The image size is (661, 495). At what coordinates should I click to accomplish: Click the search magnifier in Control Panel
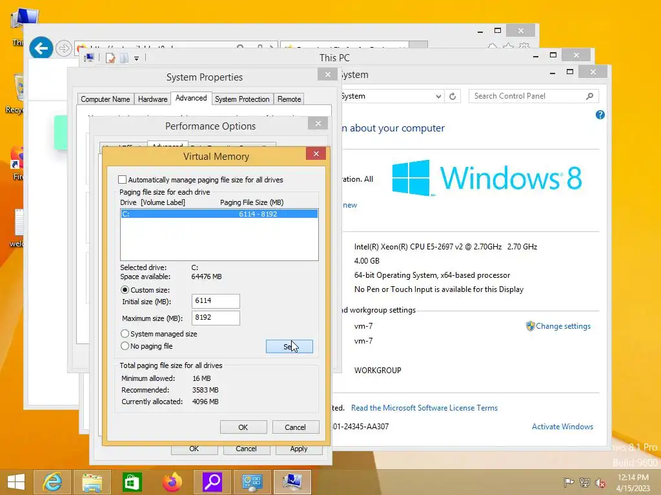point(590,97)
